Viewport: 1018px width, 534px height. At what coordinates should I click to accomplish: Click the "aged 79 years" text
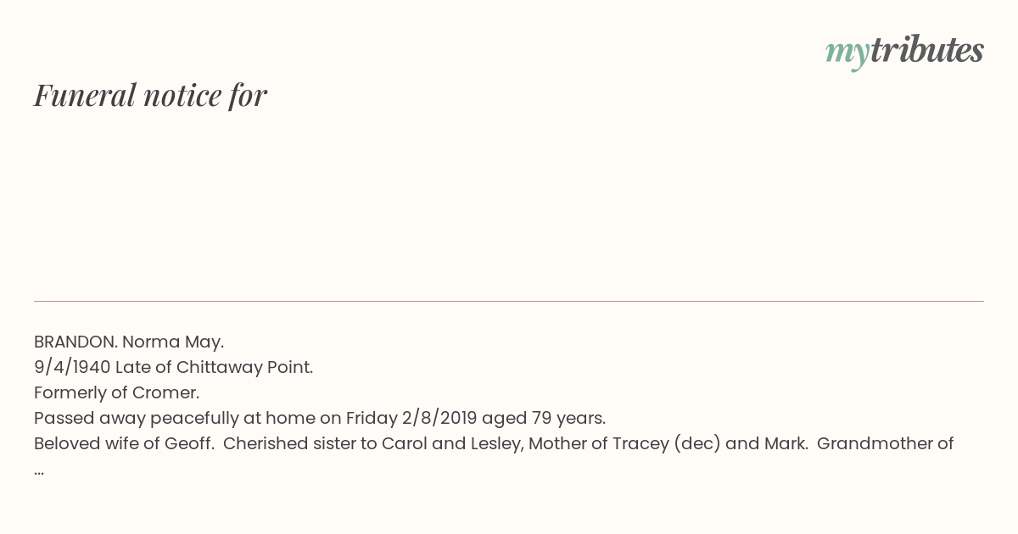(543, 418)
